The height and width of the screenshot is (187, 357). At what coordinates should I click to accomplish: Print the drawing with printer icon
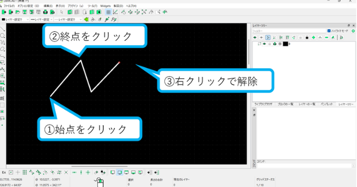46,12
